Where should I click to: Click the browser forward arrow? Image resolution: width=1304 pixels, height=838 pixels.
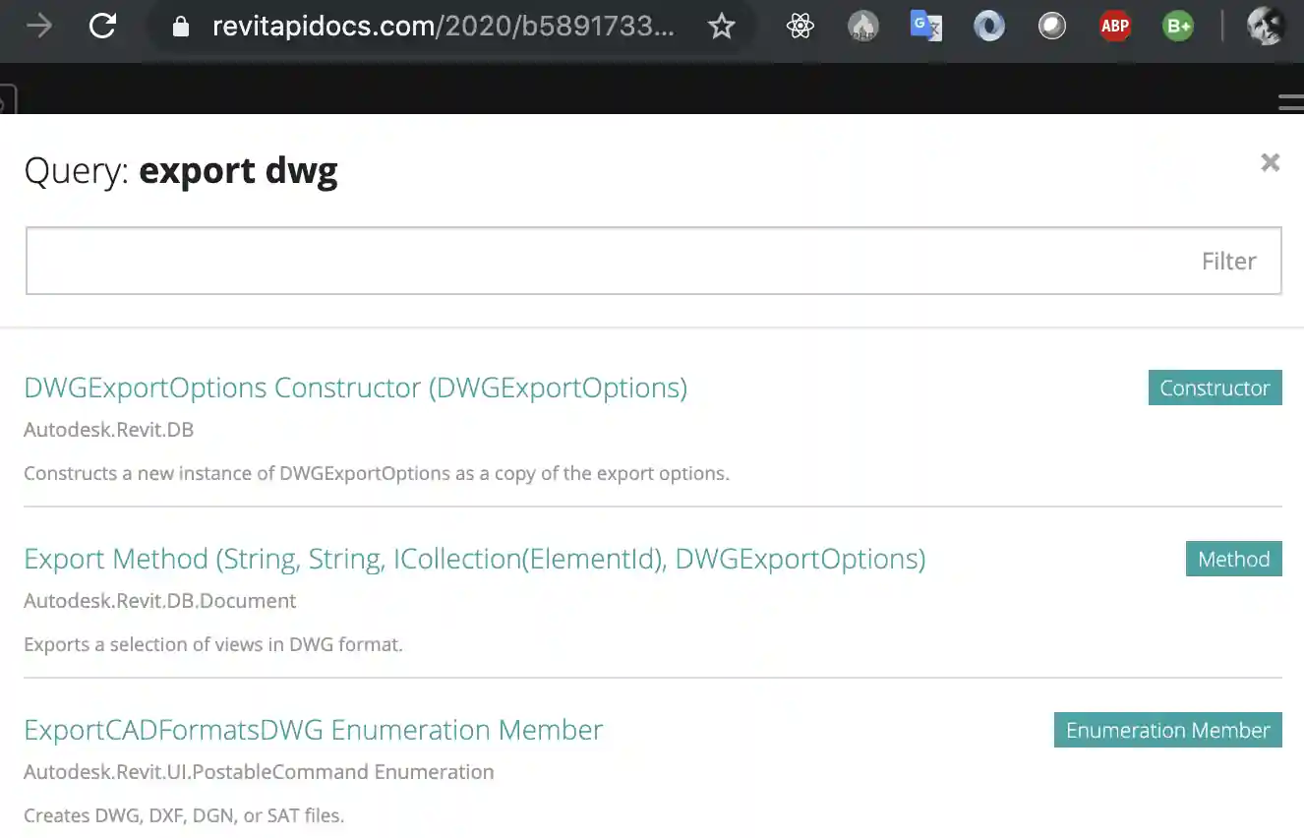click(39, 27)
